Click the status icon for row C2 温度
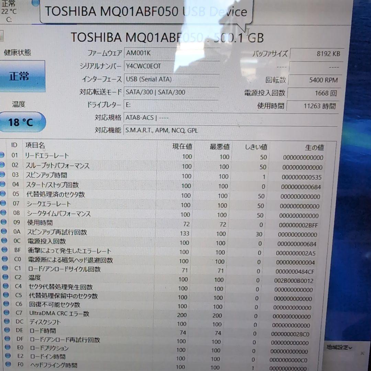The image size is (371, 371). (x=5, y=277)
